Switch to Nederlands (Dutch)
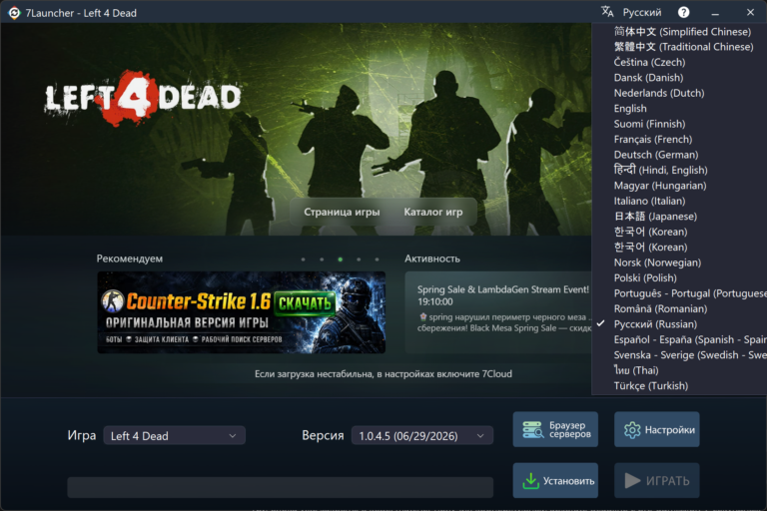767x511 pixels. tap(659, 93)
